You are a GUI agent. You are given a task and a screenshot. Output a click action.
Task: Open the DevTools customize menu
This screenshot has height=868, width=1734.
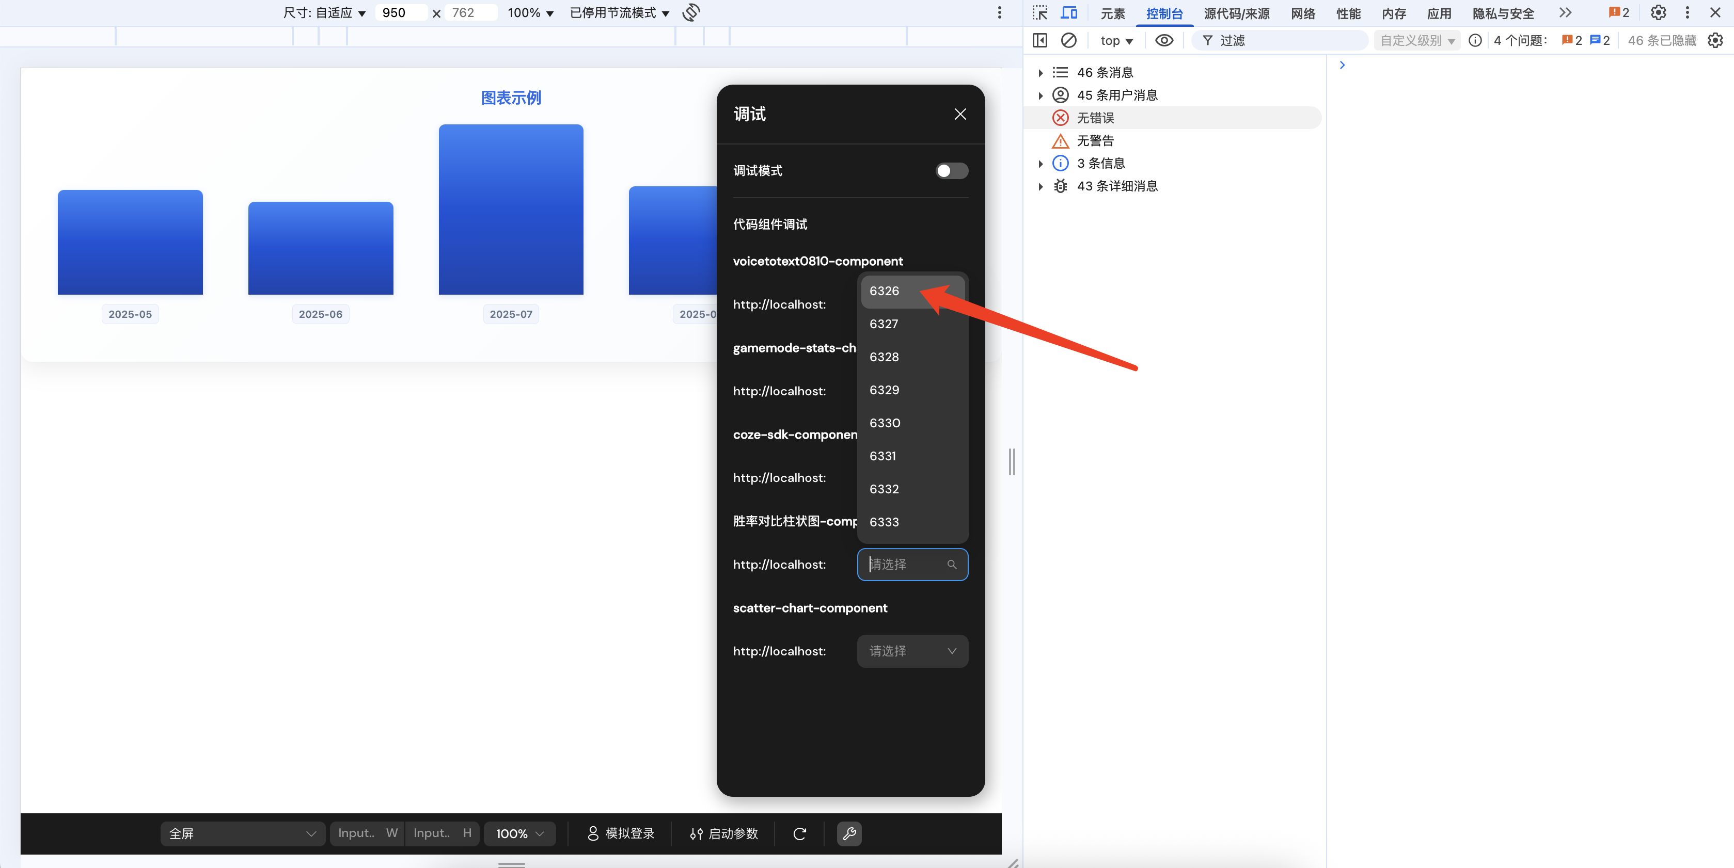point(1688,13)
